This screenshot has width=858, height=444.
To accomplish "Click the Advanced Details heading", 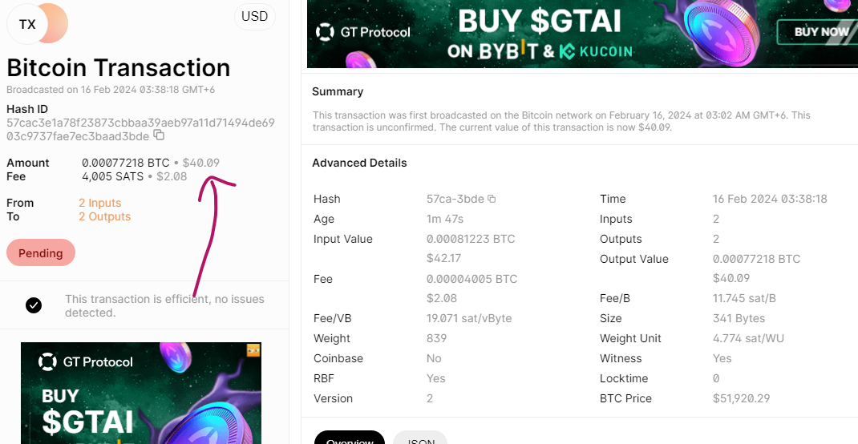I will pyautogui.click(x=359, y=163).
